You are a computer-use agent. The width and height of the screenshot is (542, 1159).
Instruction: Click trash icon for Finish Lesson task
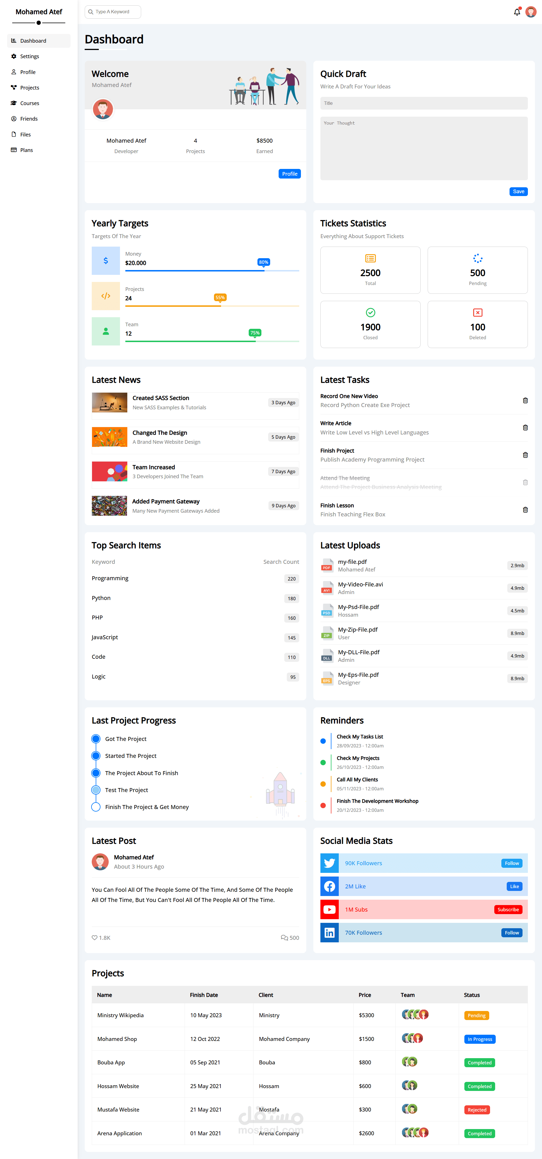[x=525, y=510]
